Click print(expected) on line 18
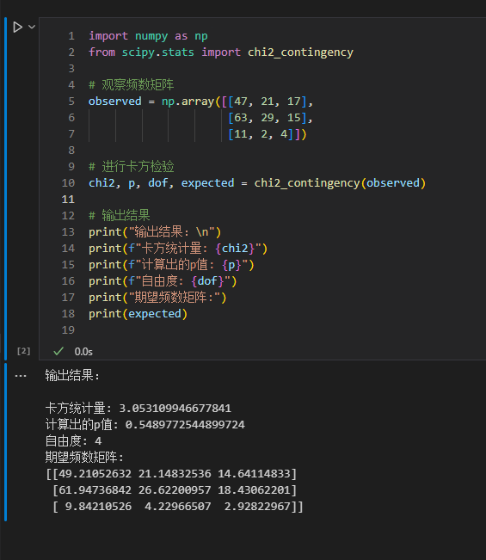Viewport: 486px width, 560px height. (x=138, y=314)
